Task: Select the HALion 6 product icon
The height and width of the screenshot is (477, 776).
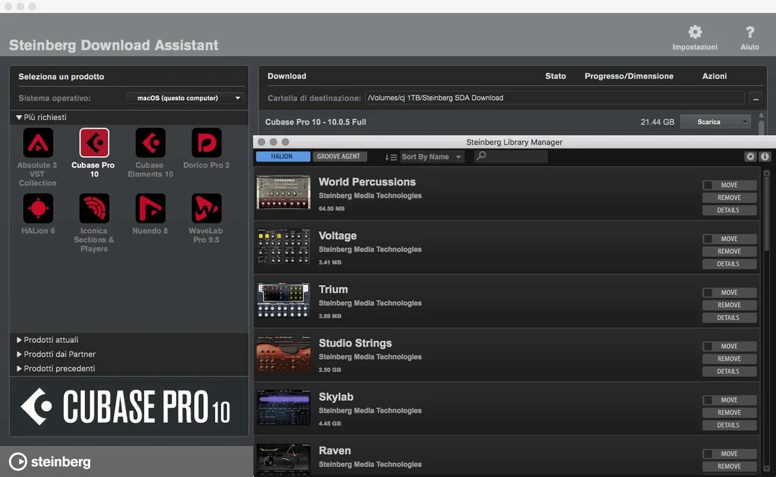Action: coord(38,209)
